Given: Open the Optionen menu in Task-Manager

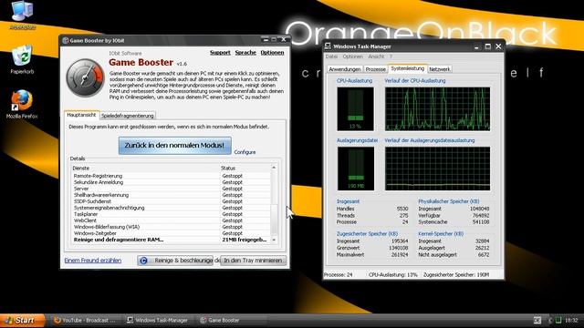Looking at the screenshot, I should (353, 56).
